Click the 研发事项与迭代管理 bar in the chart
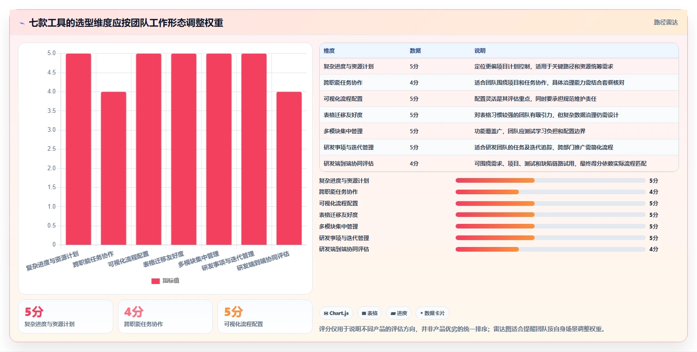 254,149
